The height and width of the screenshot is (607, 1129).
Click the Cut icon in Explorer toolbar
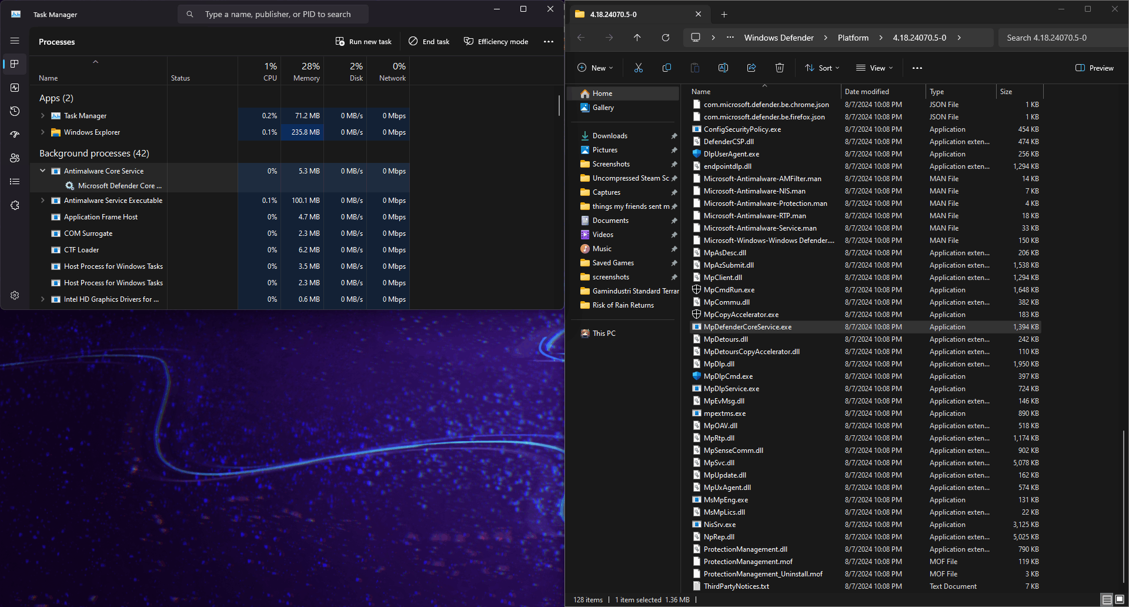click(639, 68)
